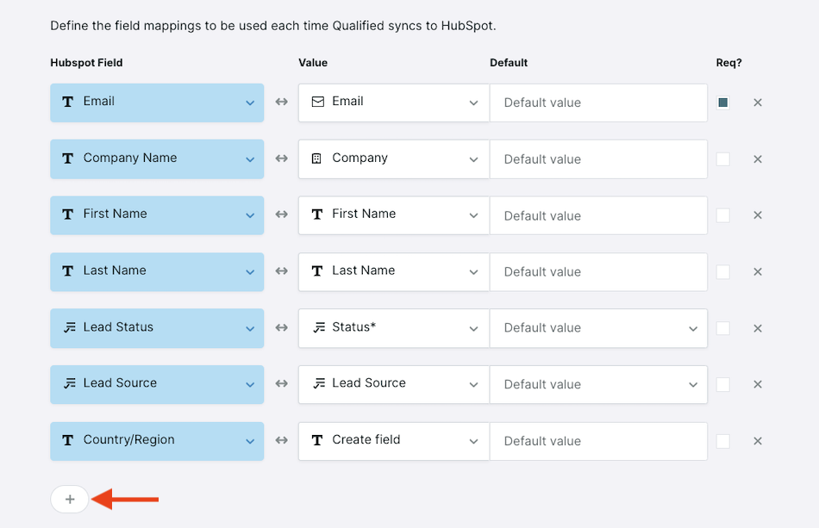Check required box for Lead Status row
The image size is (819, 528).
pyautogui.click(x=723, y=328)
